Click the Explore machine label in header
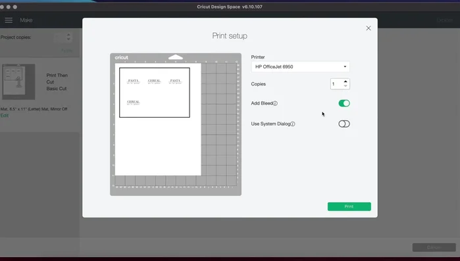 pos(444,20)
